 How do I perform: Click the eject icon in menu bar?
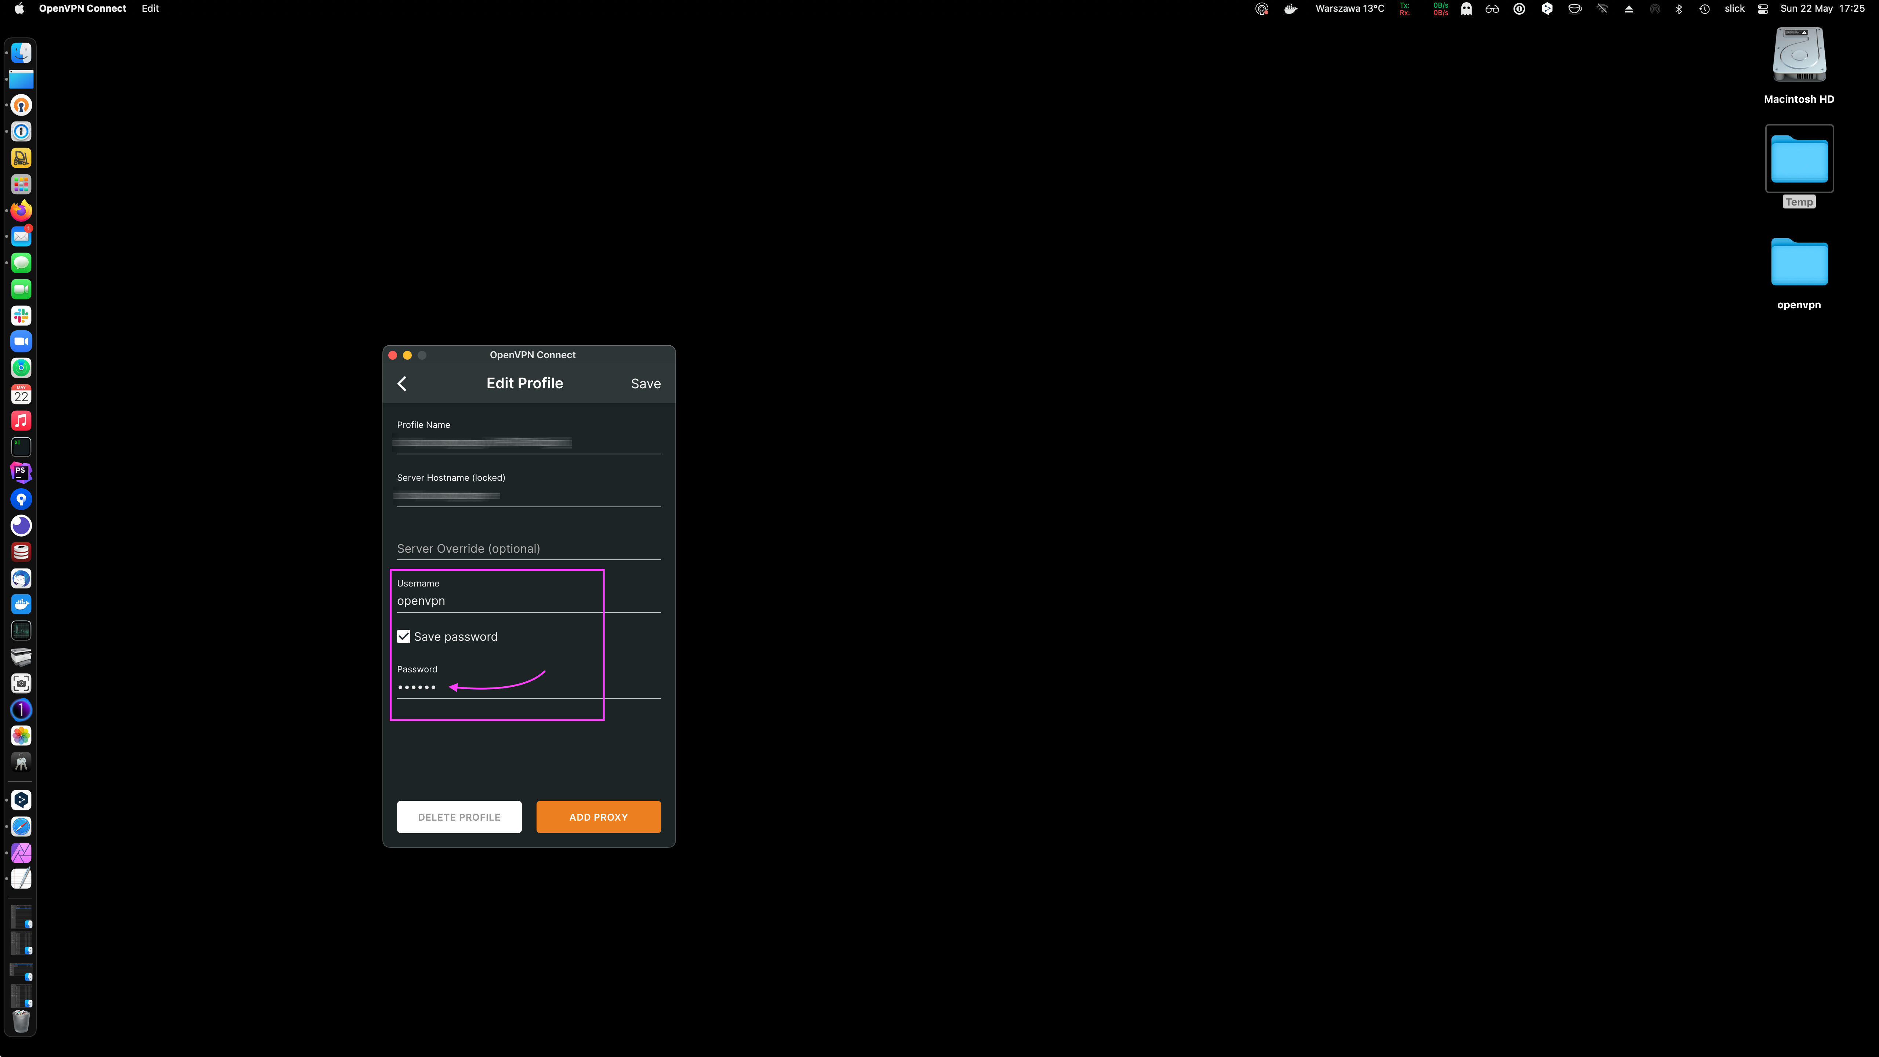[1629, 9]
